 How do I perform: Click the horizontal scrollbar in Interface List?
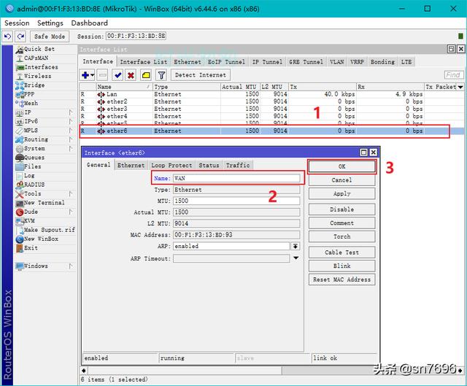pyautogui.click(x=272, y=371)
